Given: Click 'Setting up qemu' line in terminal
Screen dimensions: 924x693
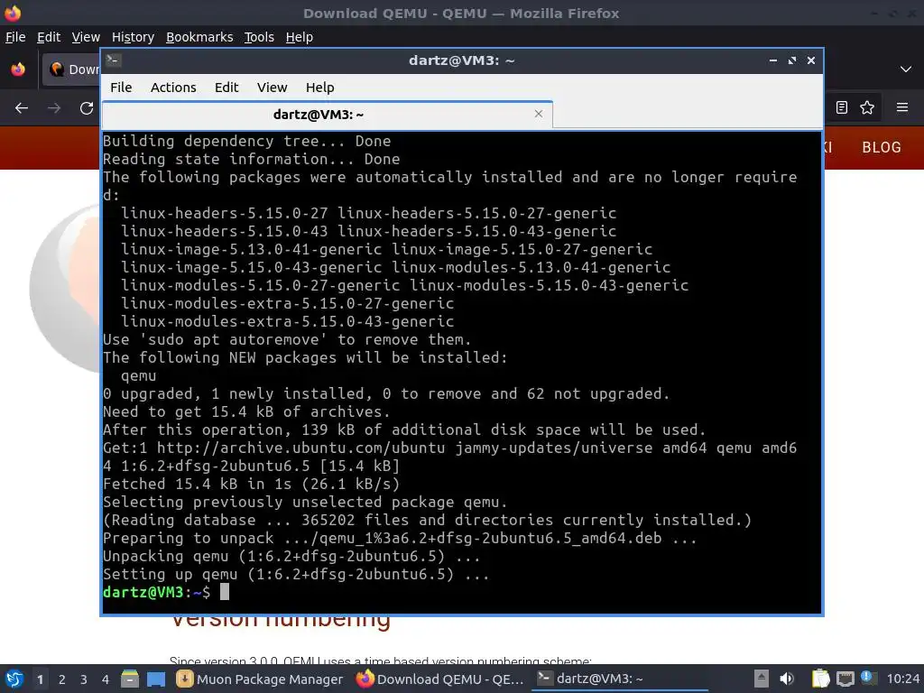Looking at the screenshot, I should [x=296, y=574].
